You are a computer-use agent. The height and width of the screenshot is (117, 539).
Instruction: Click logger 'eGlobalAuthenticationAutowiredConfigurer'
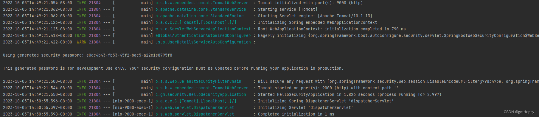(203, 36)
